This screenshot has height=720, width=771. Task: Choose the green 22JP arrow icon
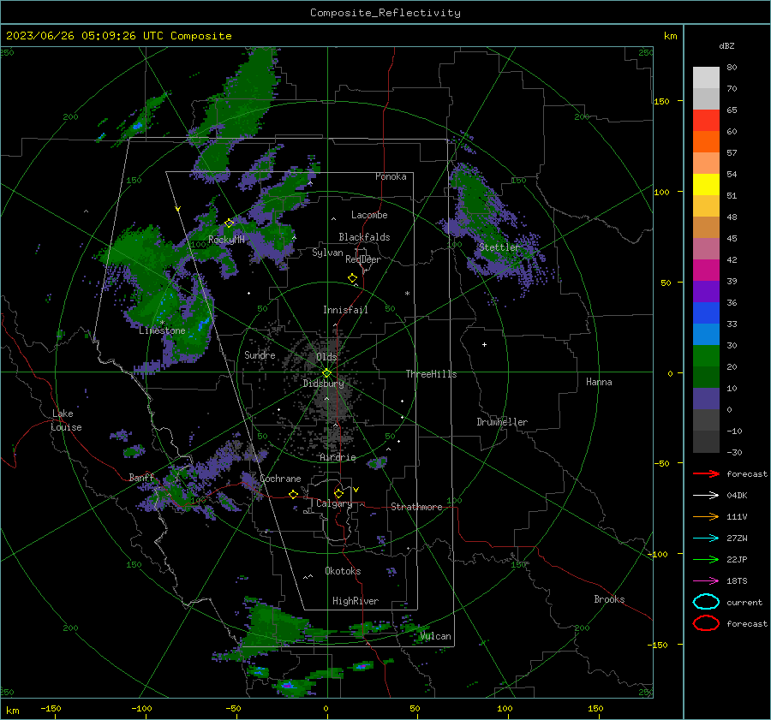coord(706,559)
